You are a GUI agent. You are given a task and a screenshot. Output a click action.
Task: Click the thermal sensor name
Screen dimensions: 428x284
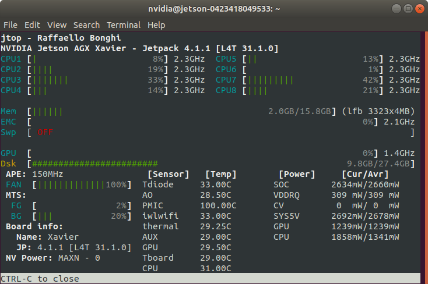[160, 226]
